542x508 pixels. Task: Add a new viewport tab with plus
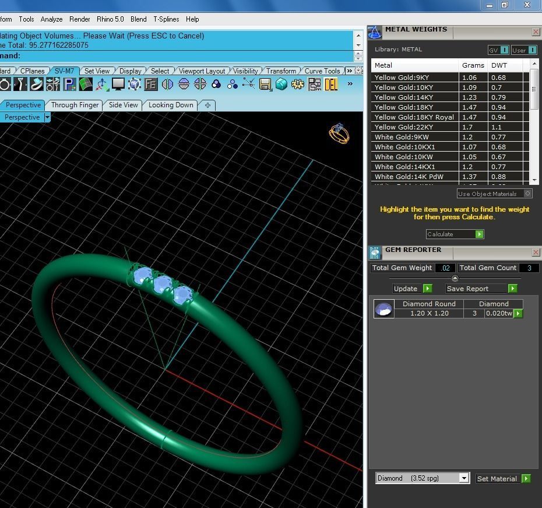[x=207, y=105]
